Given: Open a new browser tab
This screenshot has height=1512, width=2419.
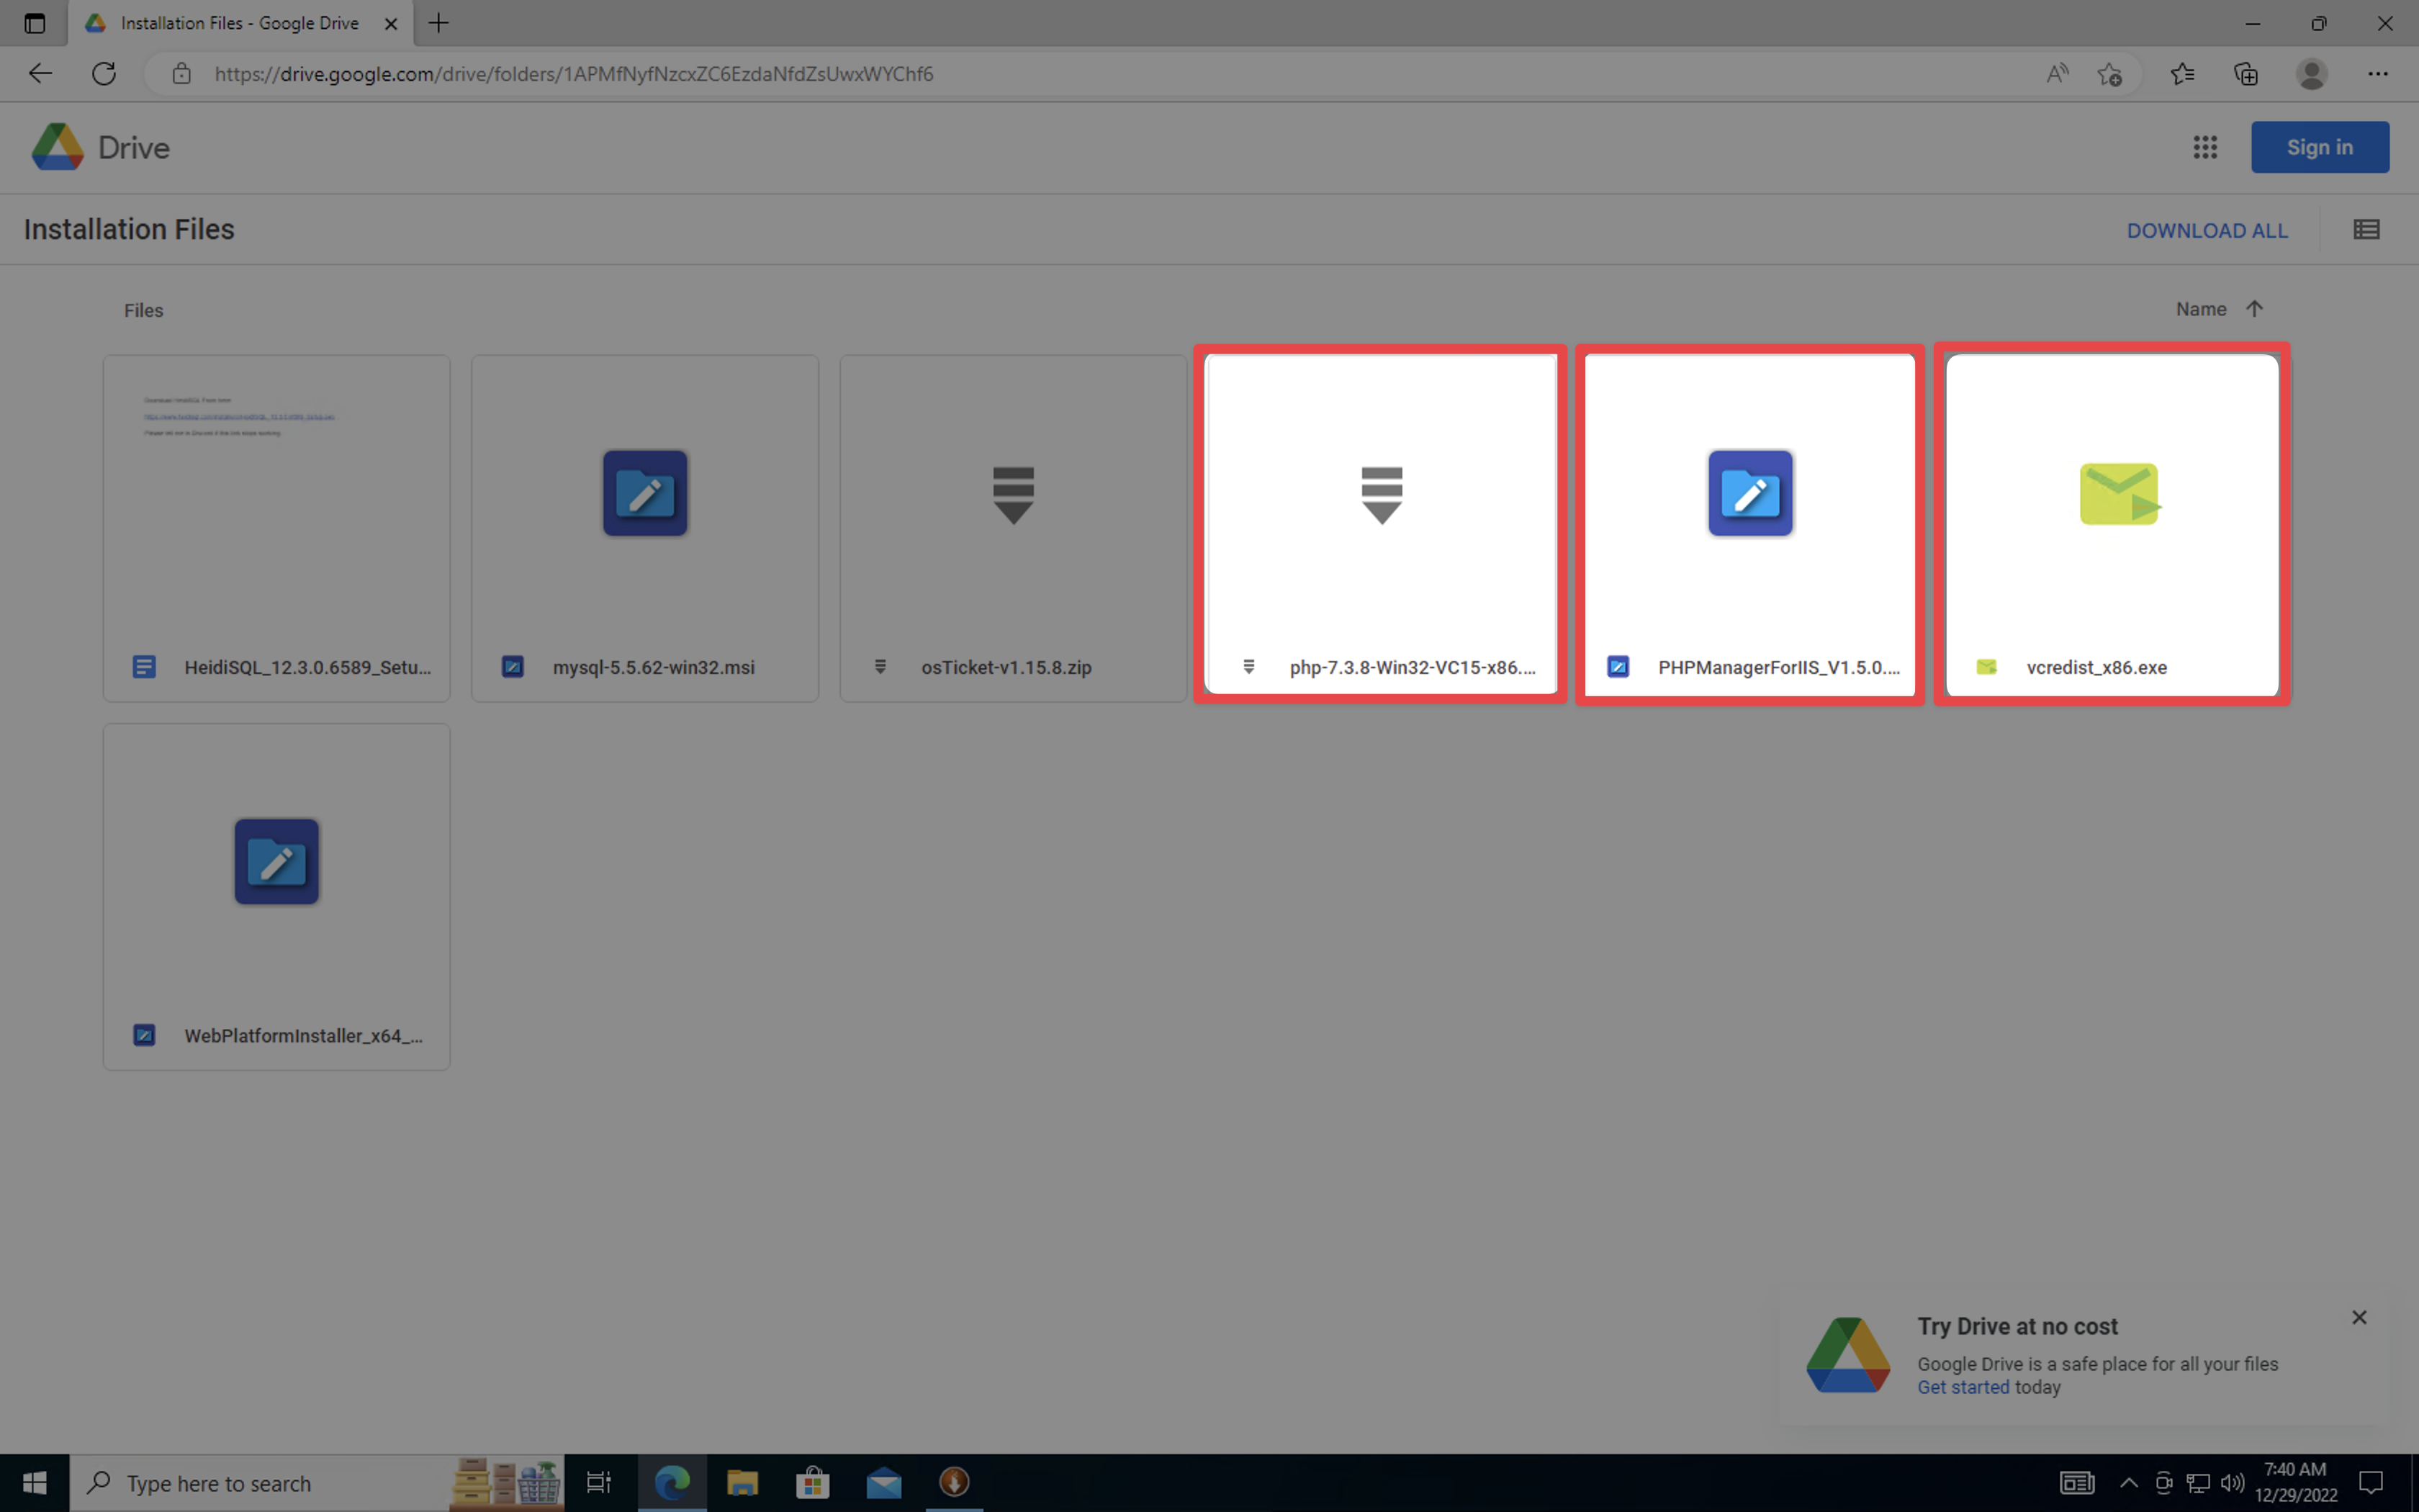Looking at the screenshot, I should click(438, 23).
